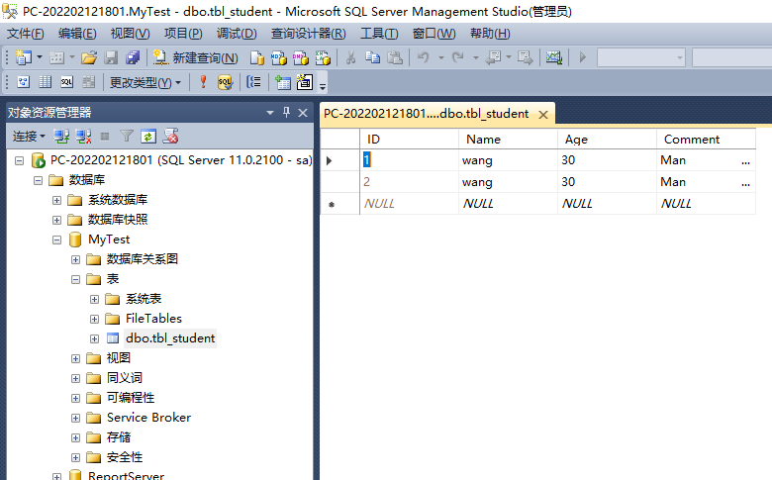772x480 pixels.
Task: Click the Navigate Forward icon
Action: point(526,58)
